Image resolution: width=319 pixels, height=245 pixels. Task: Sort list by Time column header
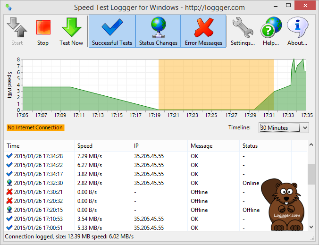(x=39, y=146)
